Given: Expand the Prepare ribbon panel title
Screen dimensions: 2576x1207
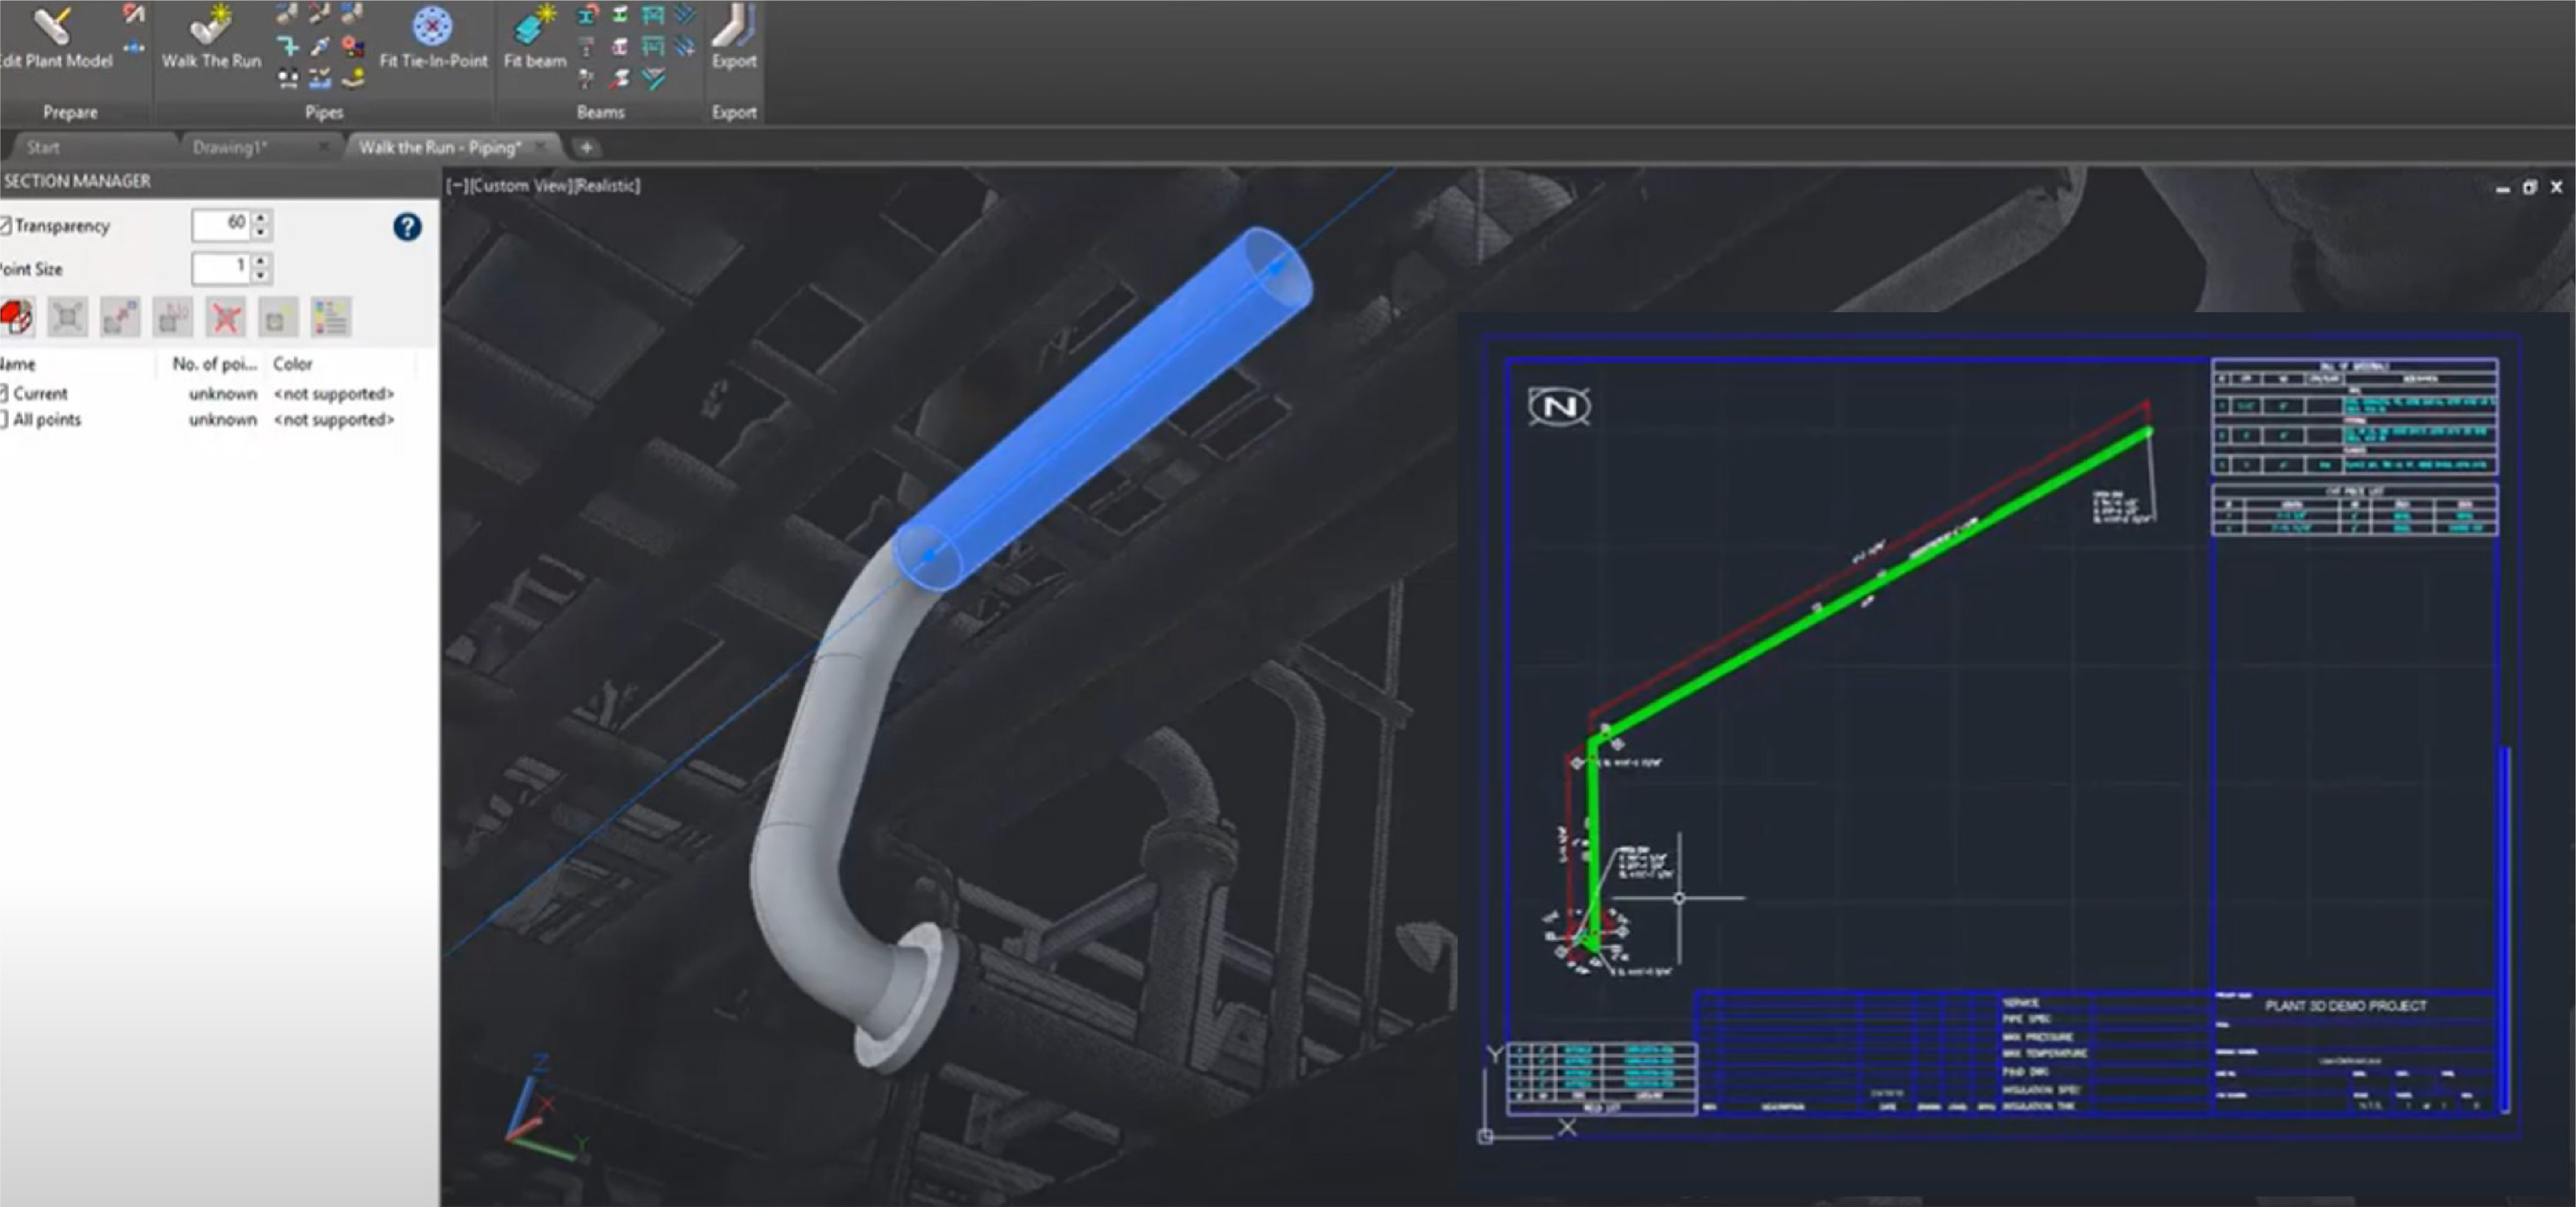Looking at the screenshot, I should 70,113.
